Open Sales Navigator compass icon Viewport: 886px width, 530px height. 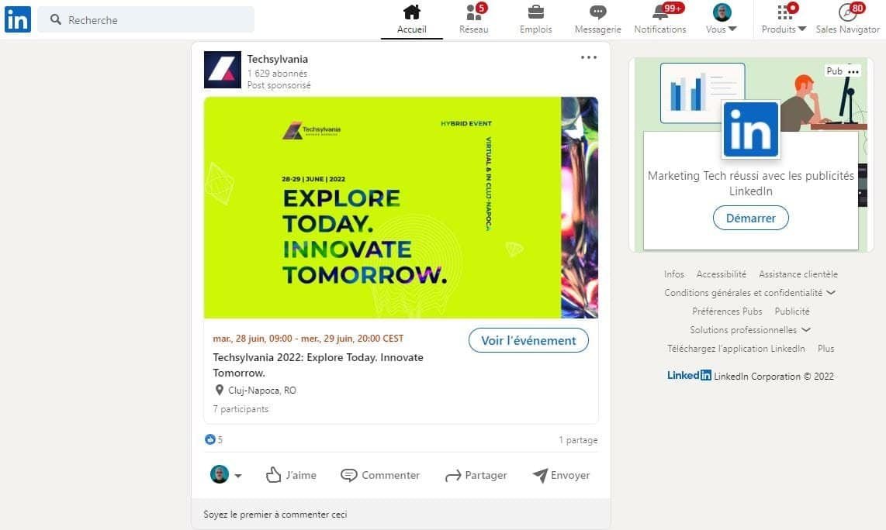pos(847,12)
